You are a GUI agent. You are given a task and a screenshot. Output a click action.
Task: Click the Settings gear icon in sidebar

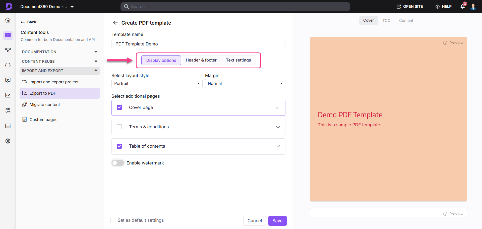(8, 141)
